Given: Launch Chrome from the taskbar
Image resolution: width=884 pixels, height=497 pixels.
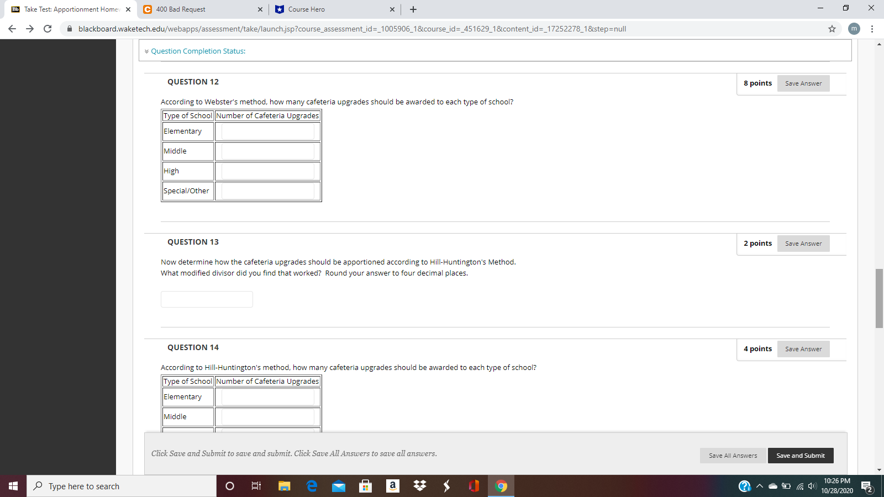Looking at the screenshot, I should [x=501, y=486].
